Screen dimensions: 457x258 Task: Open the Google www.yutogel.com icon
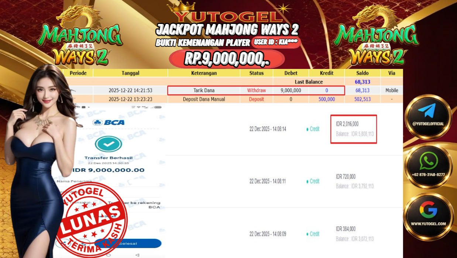428,215
